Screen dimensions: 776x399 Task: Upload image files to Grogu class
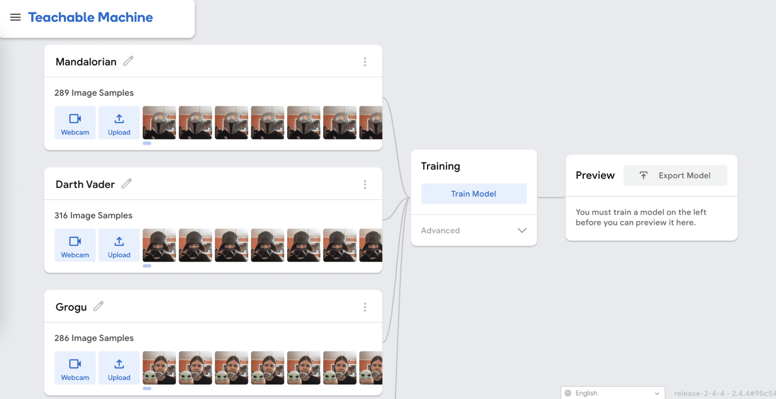pos(119,368)
